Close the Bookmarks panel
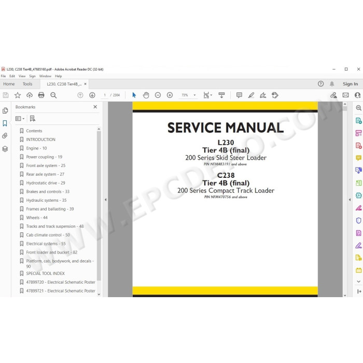Image resolution: width=363 pixels, height=363 pixels. 95,107
